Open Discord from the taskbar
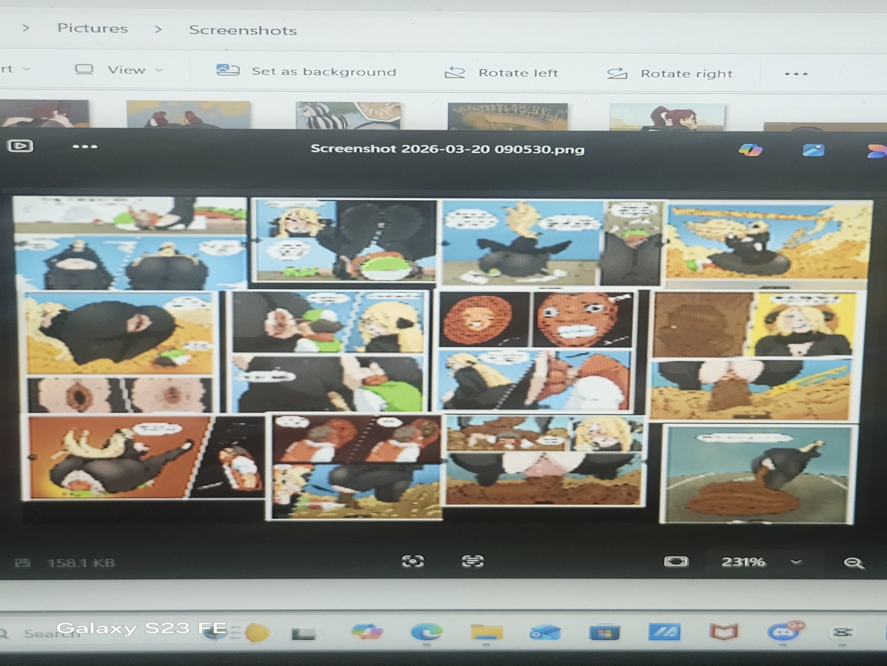Image resolution: width=887 pixels, height=666 pixels. [784, 632]
